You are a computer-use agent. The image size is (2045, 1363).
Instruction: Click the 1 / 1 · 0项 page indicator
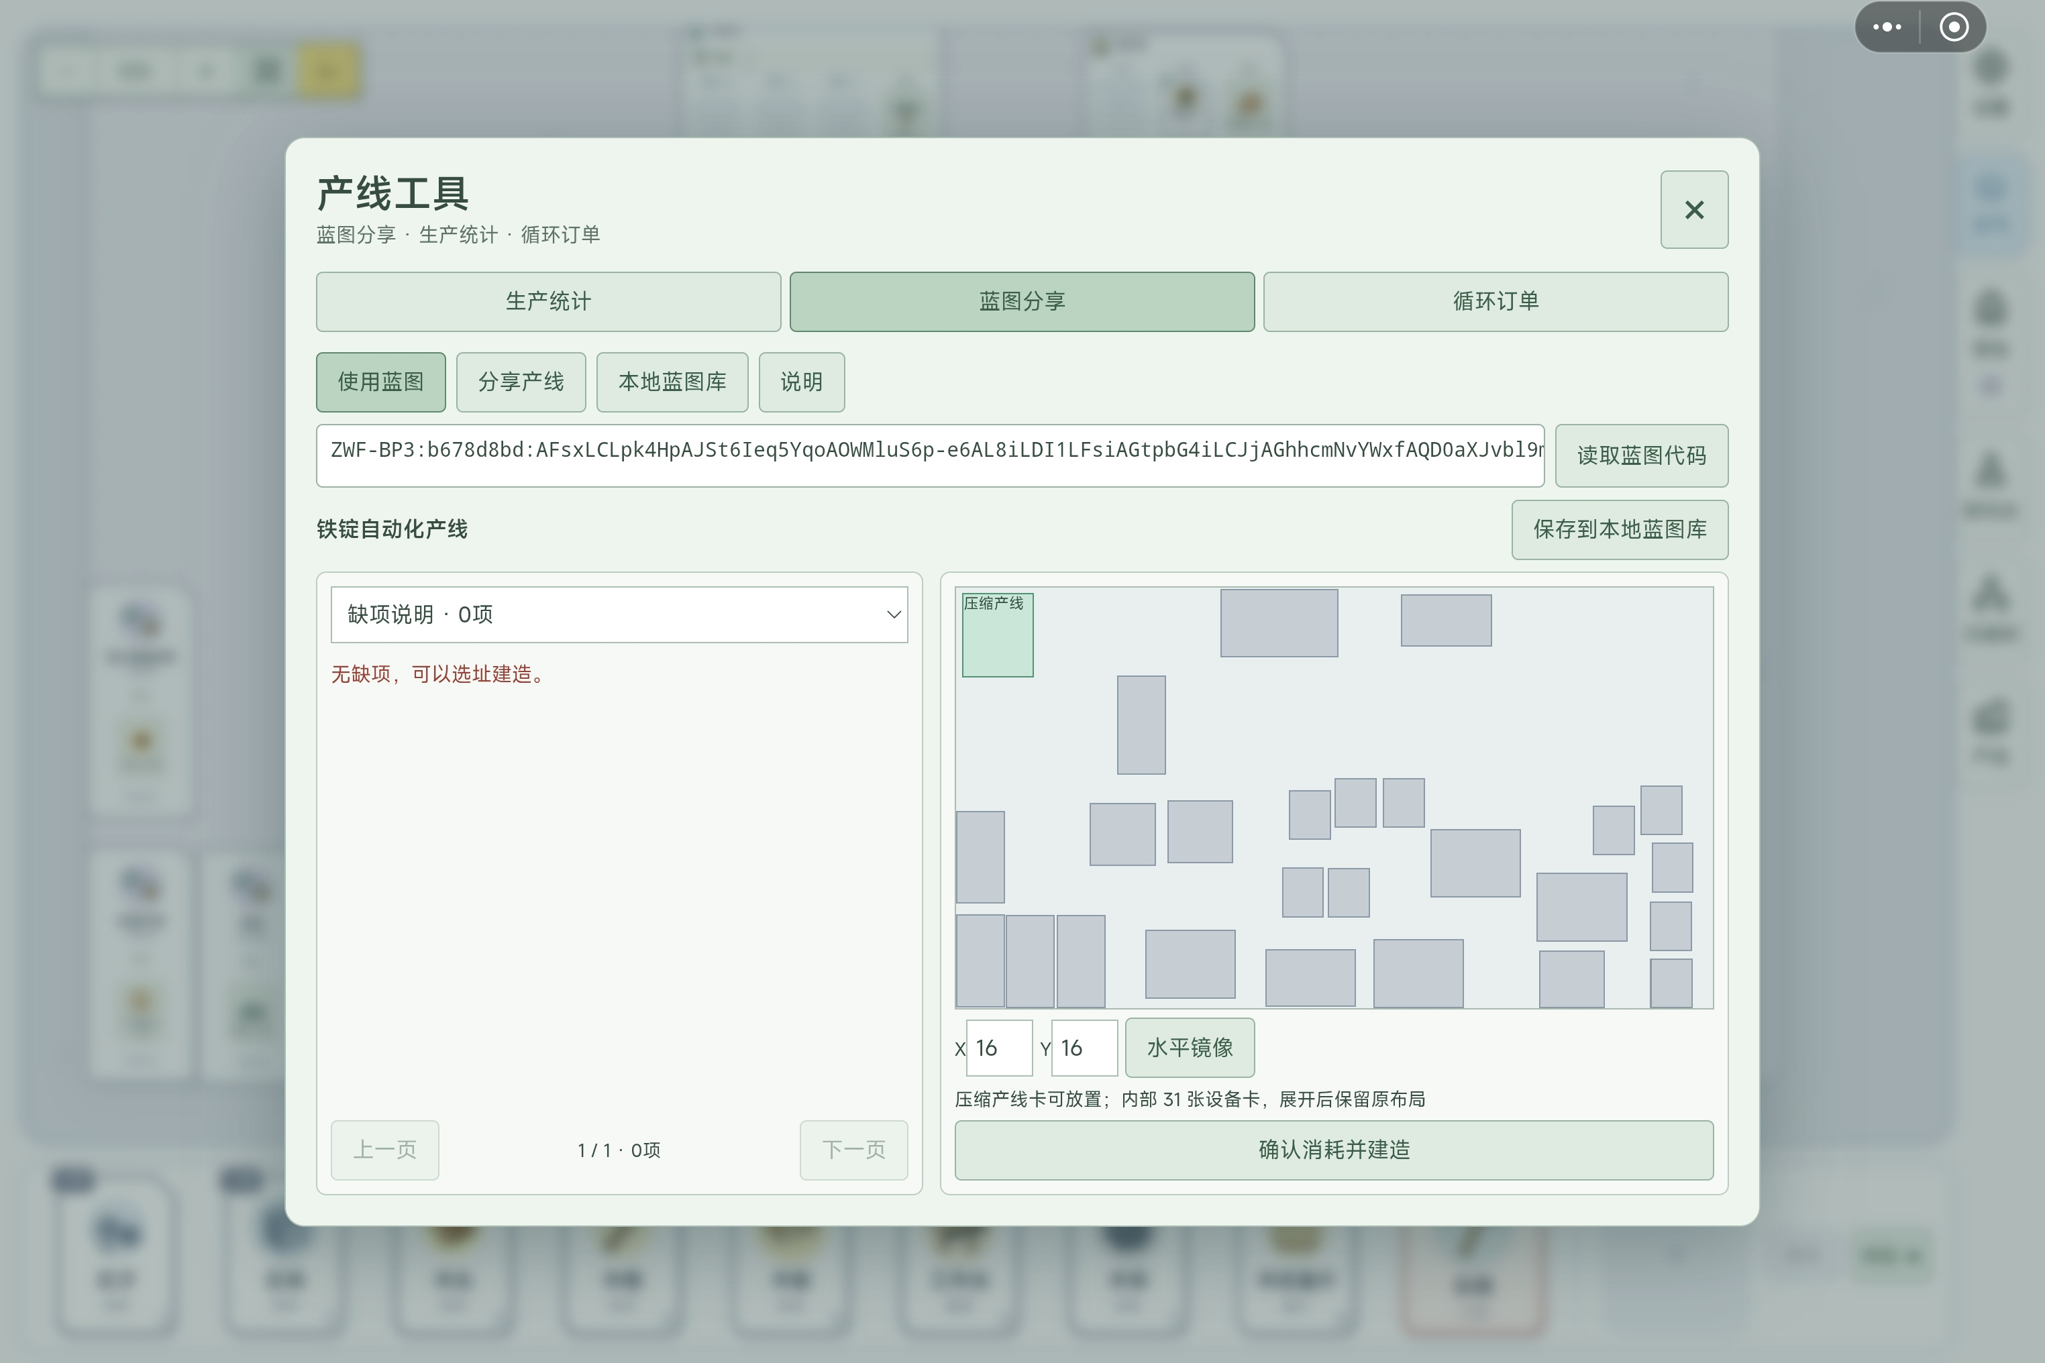[x=619, y=1150]
